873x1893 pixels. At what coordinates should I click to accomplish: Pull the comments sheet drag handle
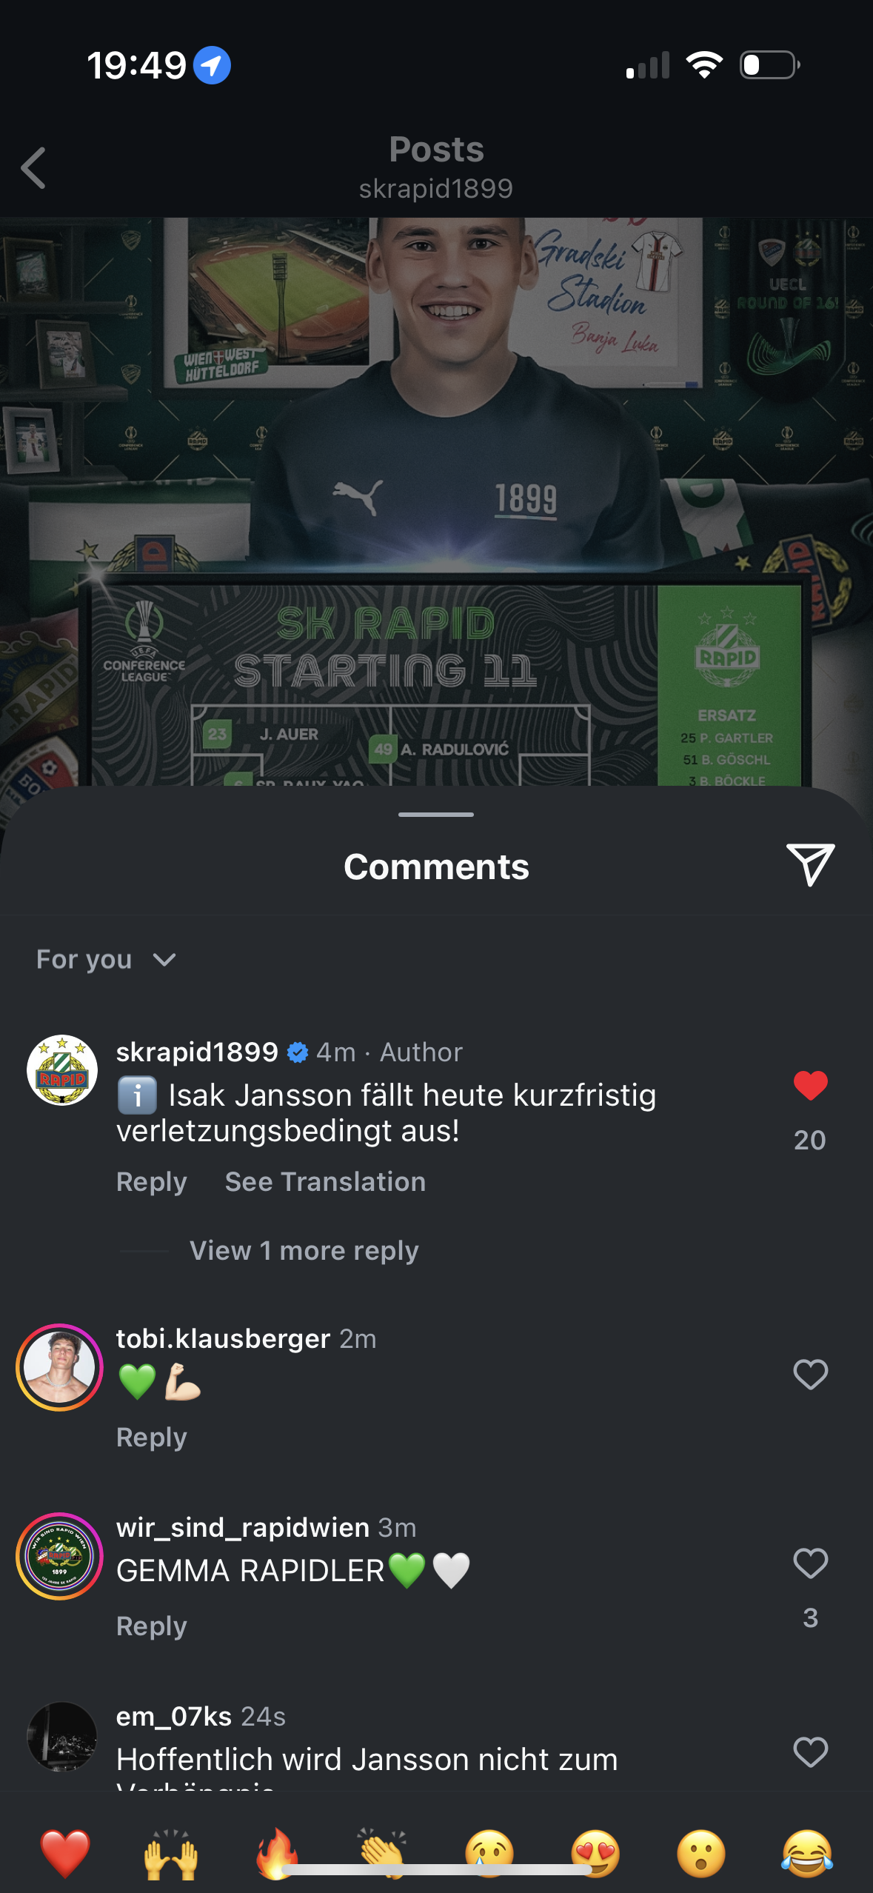point(436,814)
